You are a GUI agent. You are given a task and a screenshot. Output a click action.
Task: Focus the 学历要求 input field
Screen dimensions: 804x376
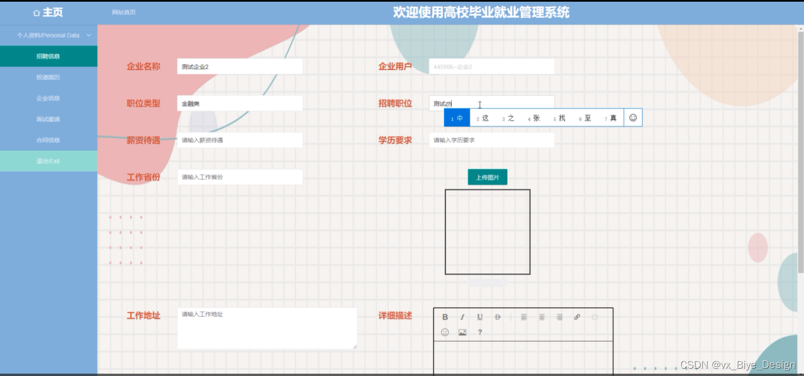[492, 140]
